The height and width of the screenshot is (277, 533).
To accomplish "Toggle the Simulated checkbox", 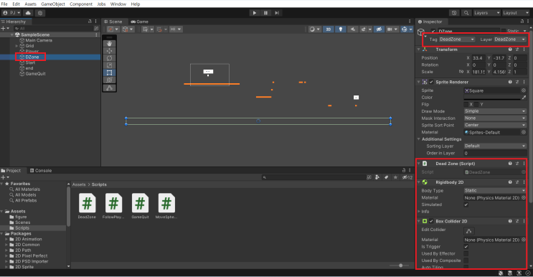I will pyautogui.click(x=466, y=205).
